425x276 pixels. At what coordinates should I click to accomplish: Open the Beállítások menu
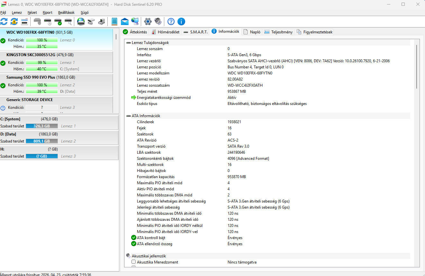[66, 13]
